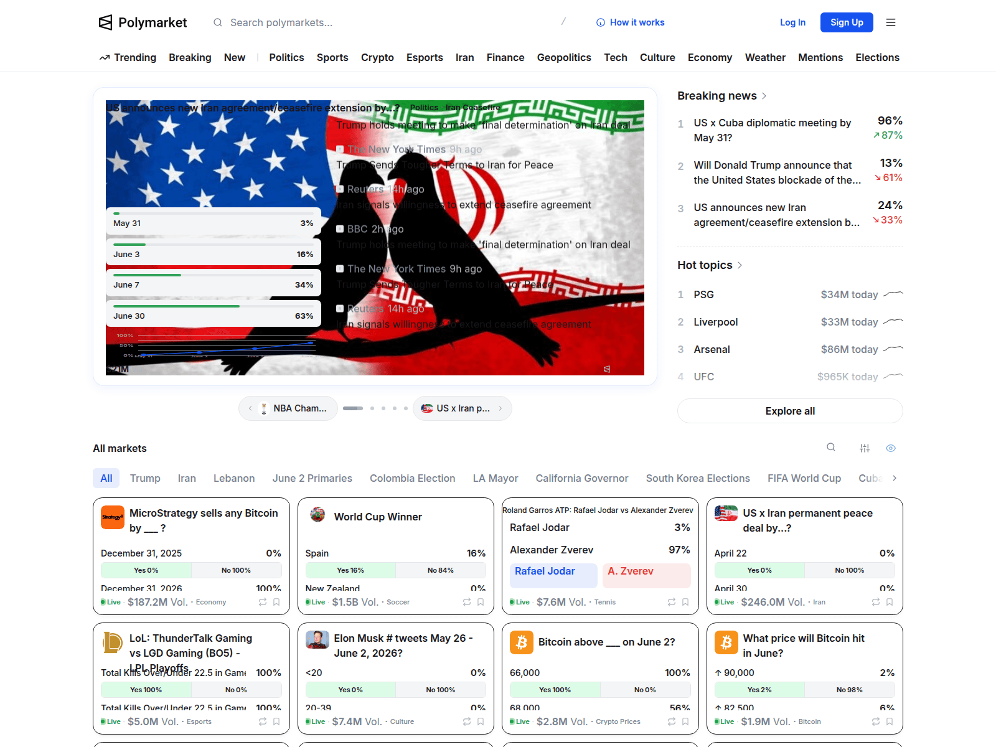Open the hamburger menu icon
This screenshot has width=996, height=747.
click(891, 22)
